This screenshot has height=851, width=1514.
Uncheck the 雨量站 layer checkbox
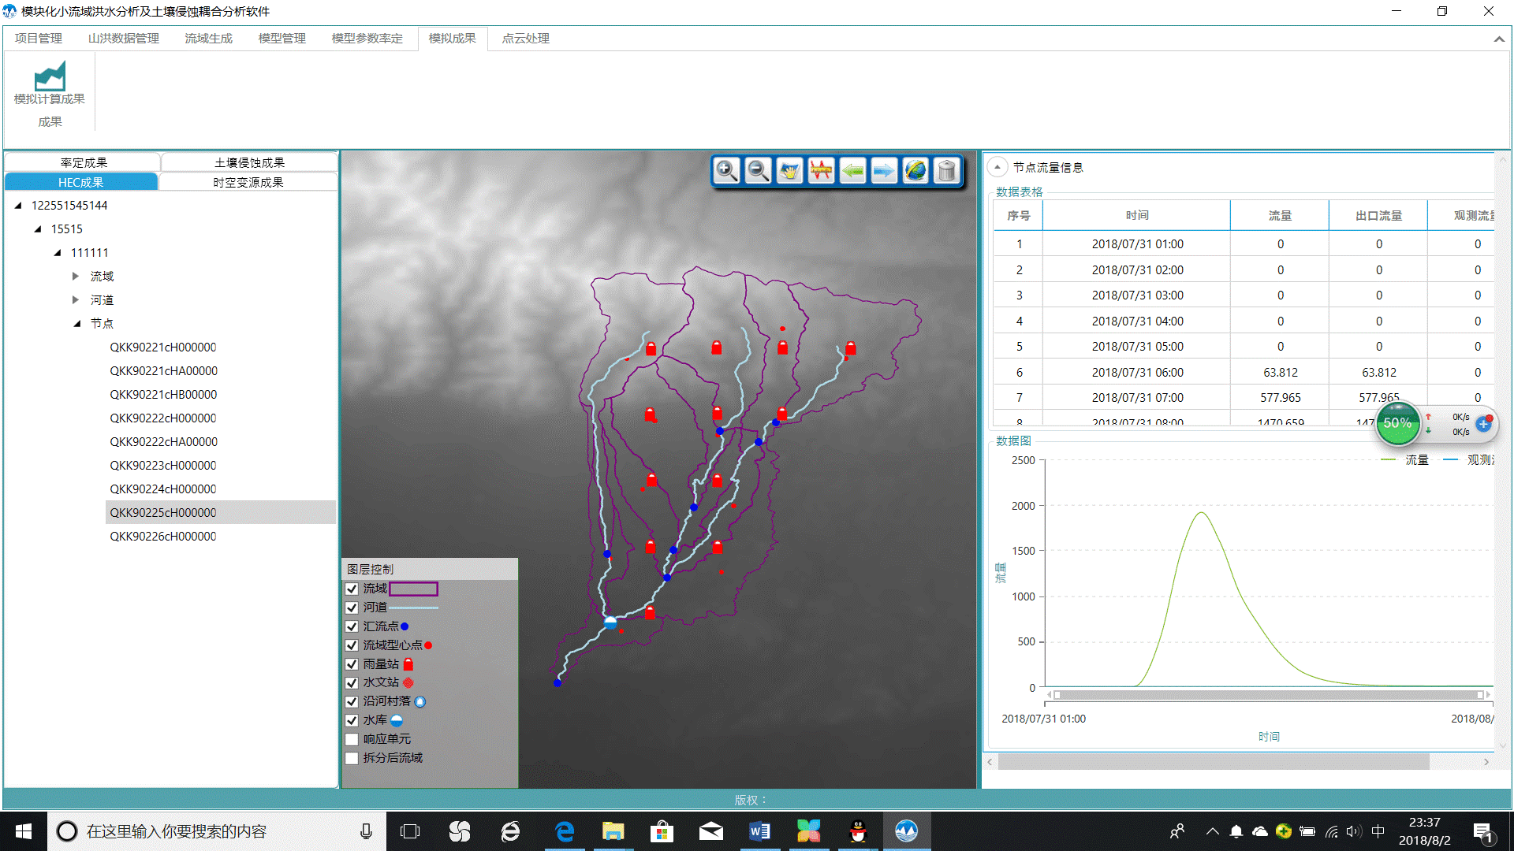pos(352,664)
